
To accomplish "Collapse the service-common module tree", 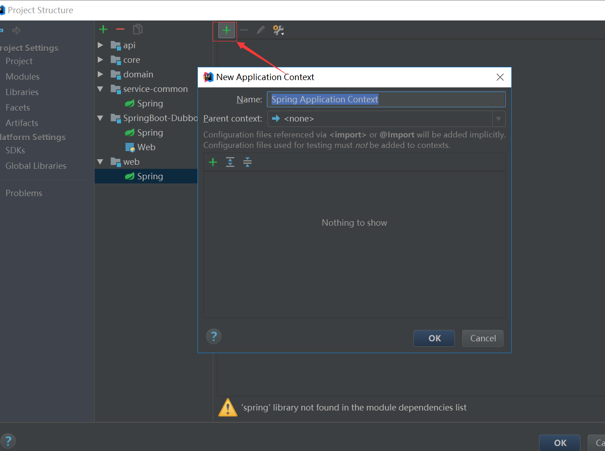I will pyautogui.click(x=100, y=89).
